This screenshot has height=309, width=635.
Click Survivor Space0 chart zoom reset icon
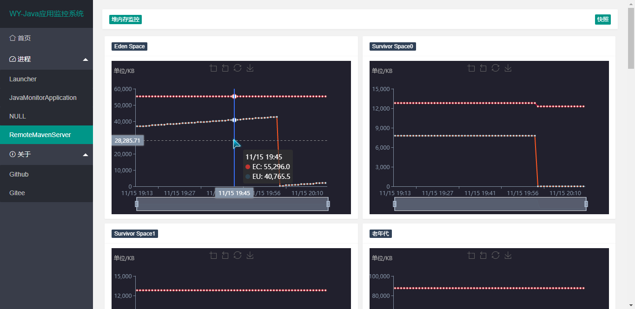point(483,68)
